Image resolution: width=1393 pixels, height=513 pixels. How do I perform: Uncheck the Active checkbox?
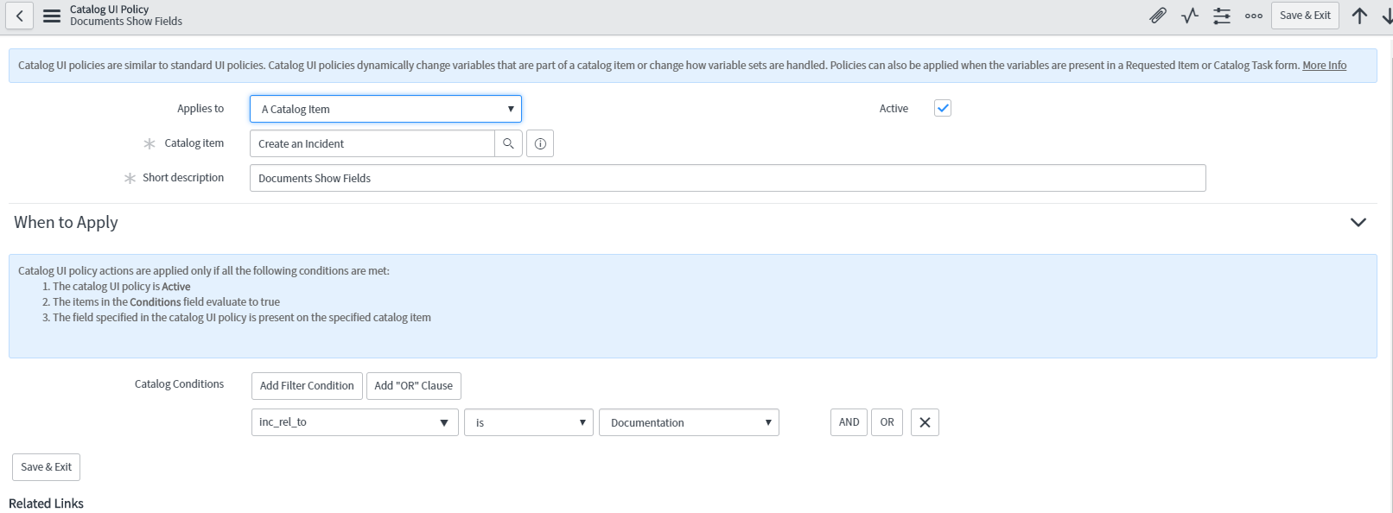[943, 108]
